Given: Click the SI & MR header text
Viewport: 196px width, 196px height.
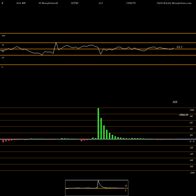Looking at the screenshot, I should coord(21,3).
